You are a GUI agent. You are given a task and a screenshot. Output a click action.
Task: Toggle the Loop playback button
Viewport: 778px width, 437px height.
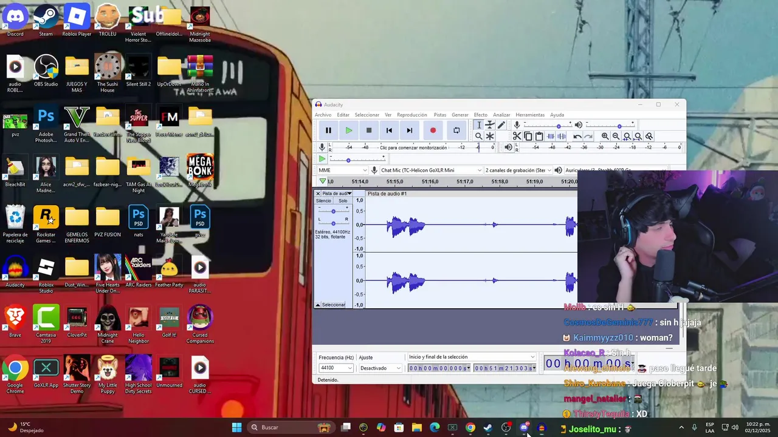coord(456,130)
